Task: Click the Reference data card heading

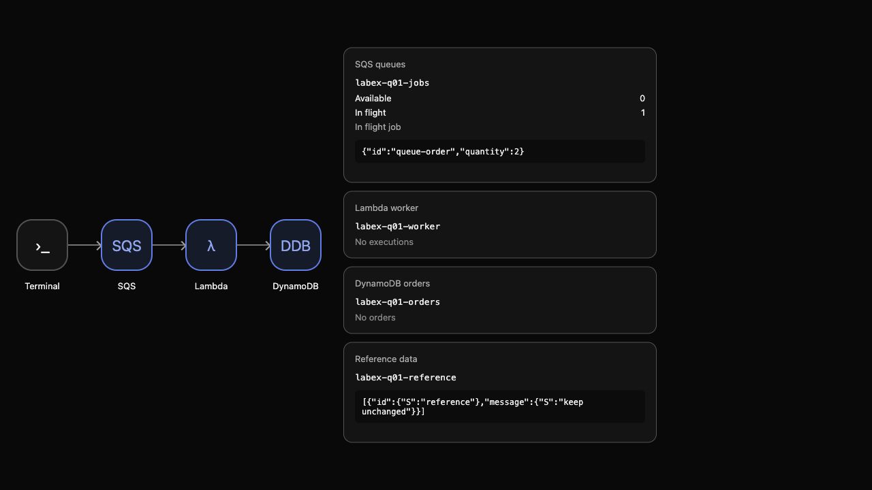Action: (x=386, y=359)
